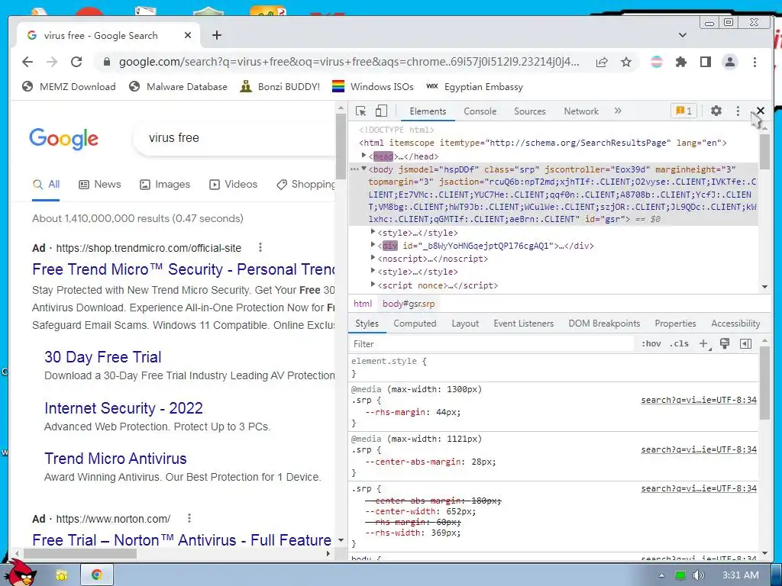Expand the first style element node
This screenshot has height=586, width=782.
click(x=373, y=232)
